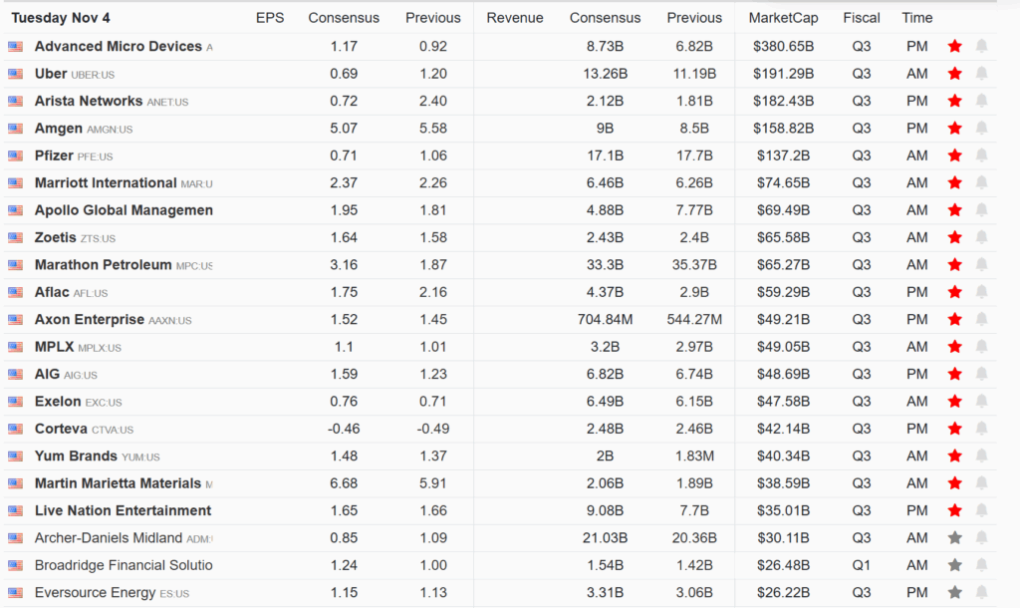Viewport: 1020px width, 608px height.
Task: Turn off the red star for Zoetis
Action: (x=954, y=237)
